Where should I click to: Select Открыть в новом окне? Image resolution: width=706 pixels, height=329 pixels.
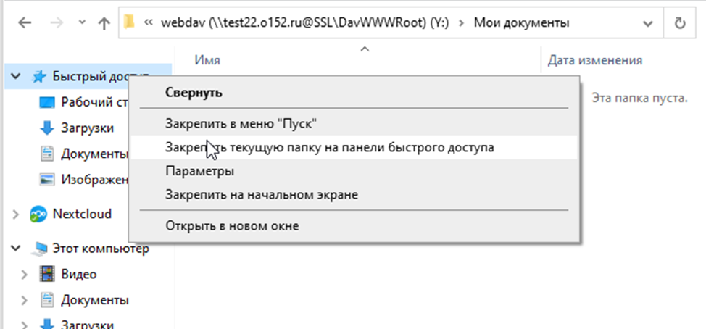click(232, 225)
